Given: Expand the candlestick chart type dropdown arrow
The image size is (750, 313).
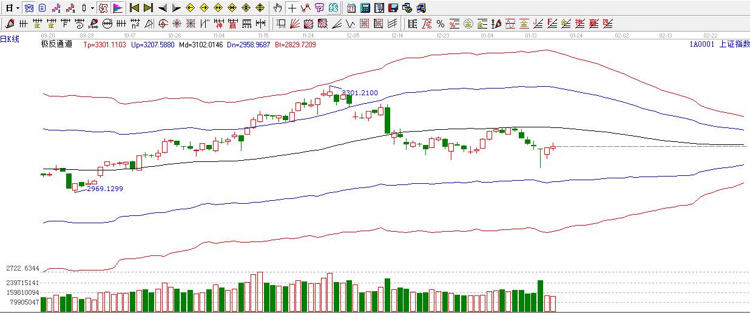Looking at the screenshot, I should click(92, 8).
